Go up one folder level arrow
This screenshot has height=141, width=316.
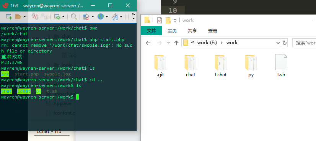coord(176,43)
